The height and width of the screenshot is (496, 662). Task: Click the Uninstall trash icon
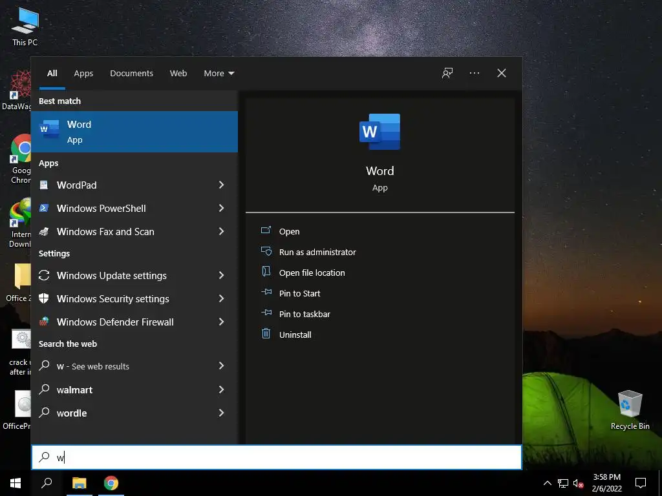266,334
